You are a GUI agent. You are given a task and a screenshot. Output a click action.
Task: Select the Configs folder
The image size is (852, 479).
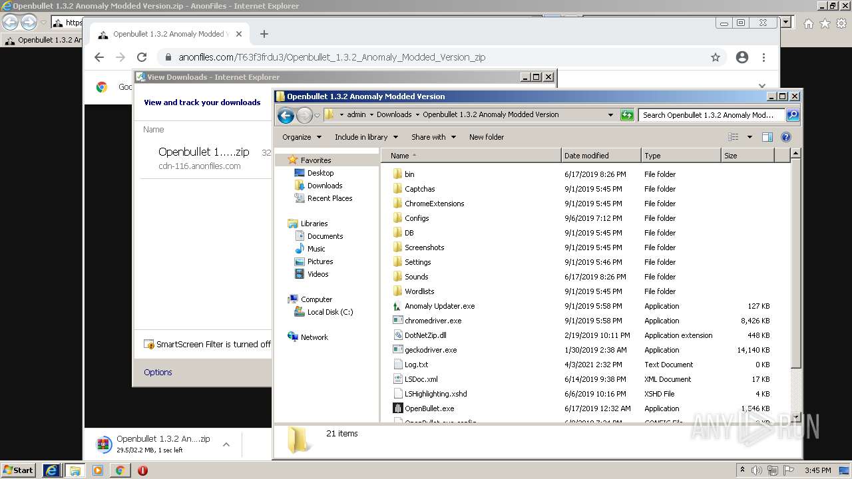(417, 218)
